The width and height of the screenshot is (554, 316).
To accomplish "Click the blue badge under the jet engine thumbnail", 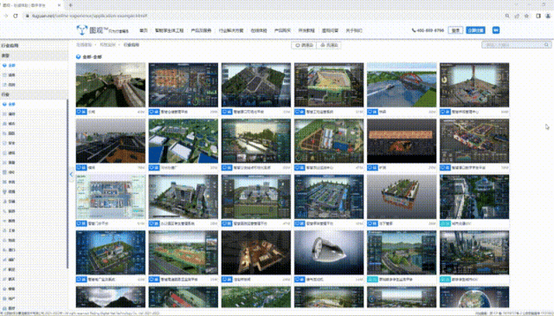I will click(300, 280).
